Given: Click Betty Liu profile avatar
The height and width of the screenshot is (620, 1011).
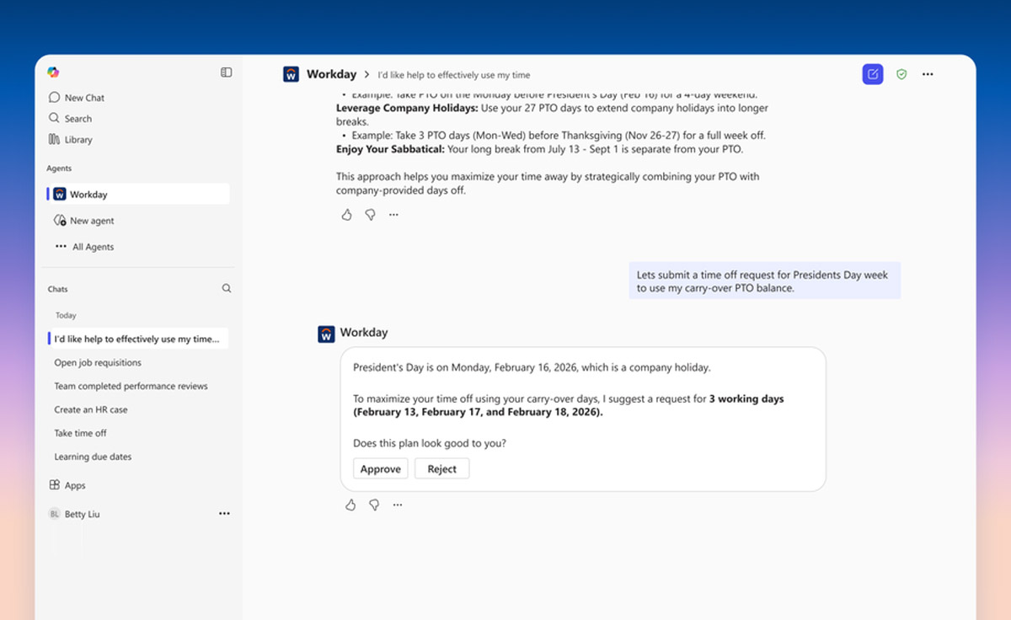Looking at the screenshot, I should tap(54, 514).
